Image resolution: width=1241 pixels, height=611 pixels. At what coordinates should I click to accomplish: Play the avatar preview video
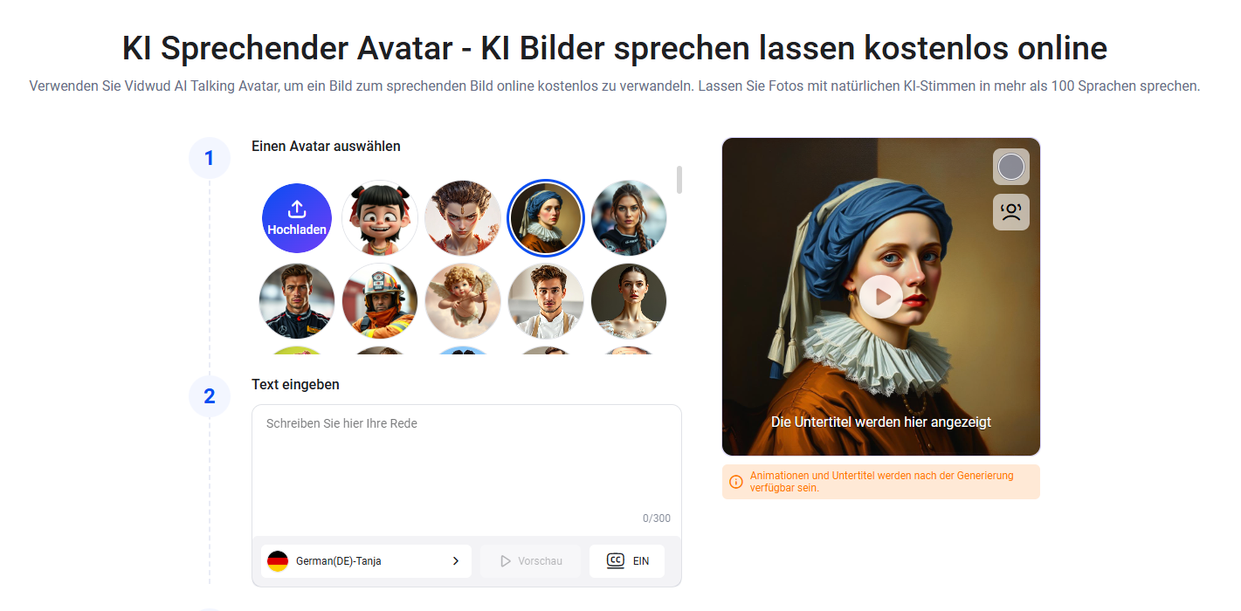pyautogui.click(x=880, y=297)
